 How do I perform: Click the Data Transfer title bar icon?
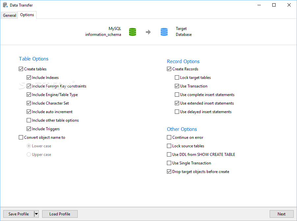(5, 5)
